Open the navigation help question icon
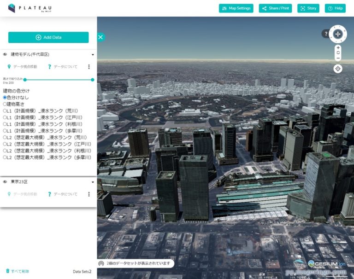Viewport: 354px width, 279px height. click(325, 34)
